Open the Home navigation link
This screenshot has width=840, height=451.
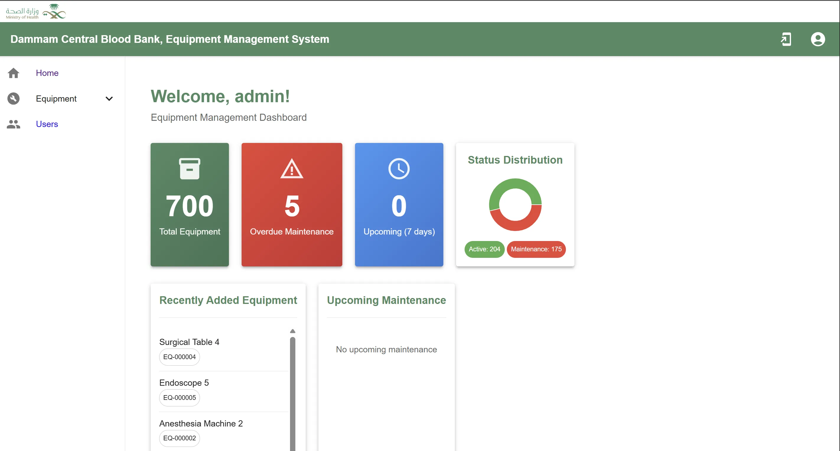47,73
